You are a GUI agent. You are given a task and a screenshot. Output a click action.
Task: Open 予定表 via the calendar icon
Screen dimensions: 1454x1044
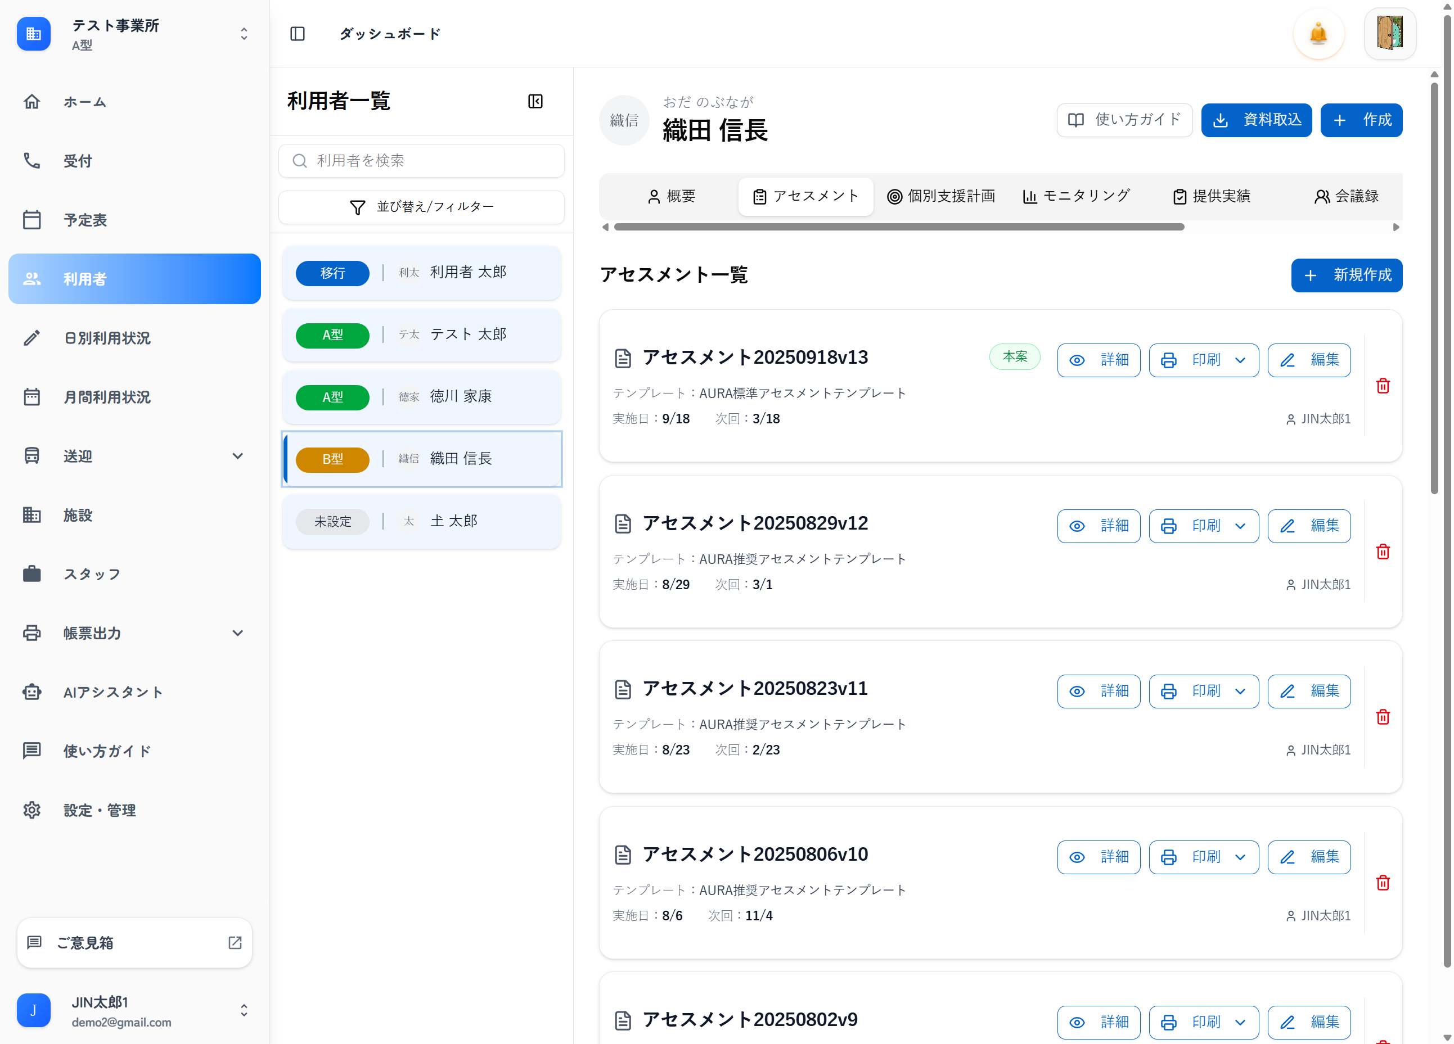tap(32, 220)
